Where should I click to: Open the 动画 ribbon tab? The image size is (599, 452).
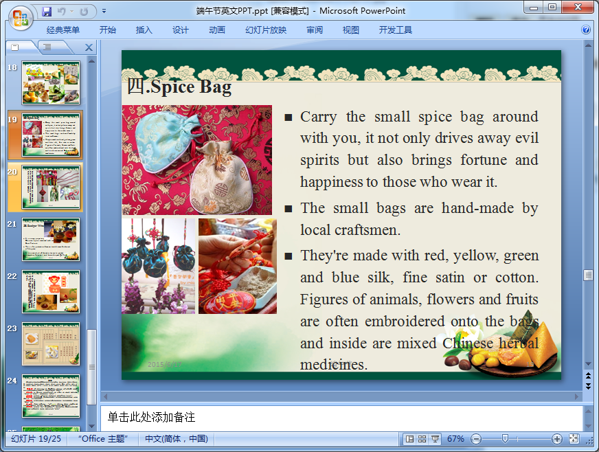coord(217,30)
